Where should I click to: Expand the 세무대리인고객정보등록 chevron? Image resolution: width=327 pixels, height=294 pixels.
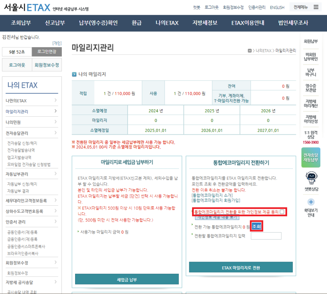56,200
